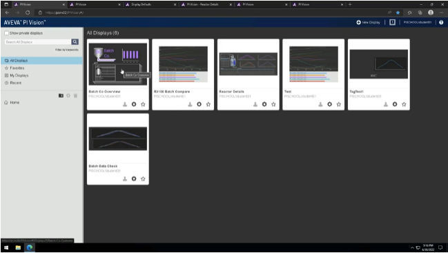Enable Show private displays checkbox

point(7,33)
